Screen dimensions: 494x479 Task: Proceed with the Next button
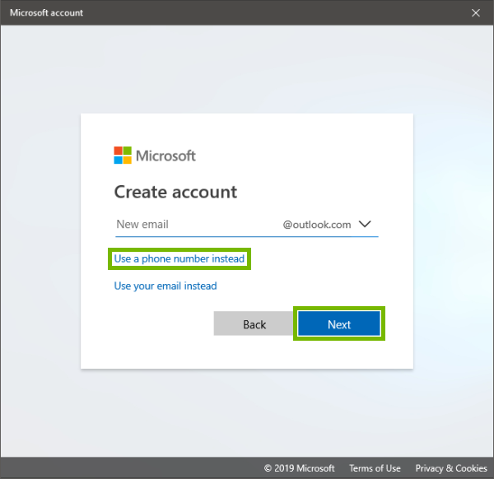(339, 323)
